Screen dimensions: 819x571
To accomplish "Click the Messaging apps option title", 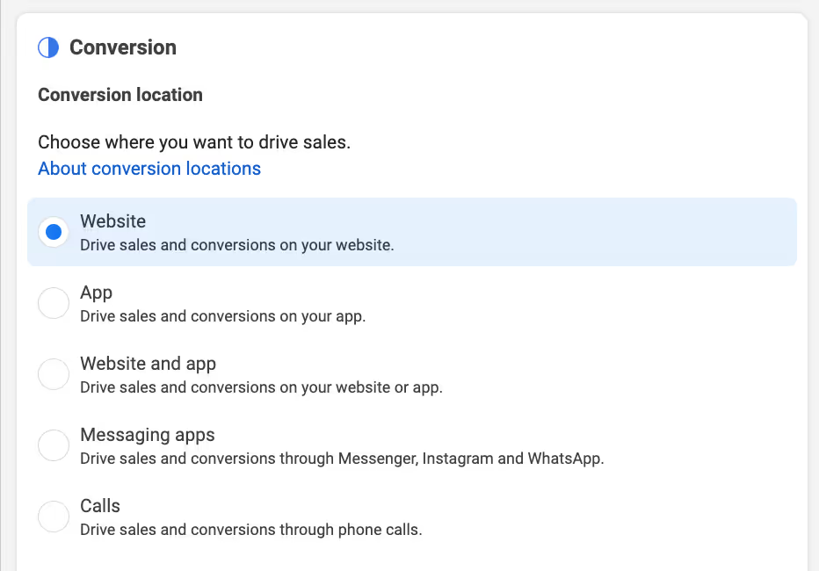I will (147, 435).
